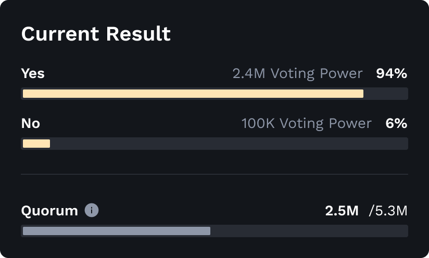
Task: Click the 100K Voting Power text
Action: 307,123
